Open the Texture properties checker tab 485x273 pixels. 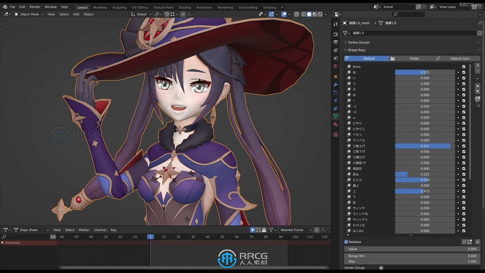(335, 135)
